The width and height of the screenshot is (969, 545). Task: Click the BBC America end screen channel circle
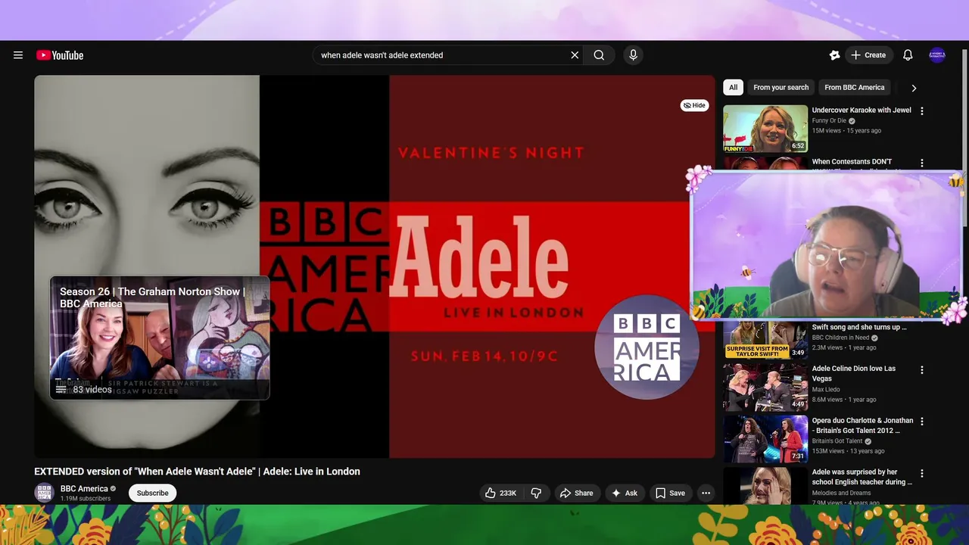[x=647, y=347]
